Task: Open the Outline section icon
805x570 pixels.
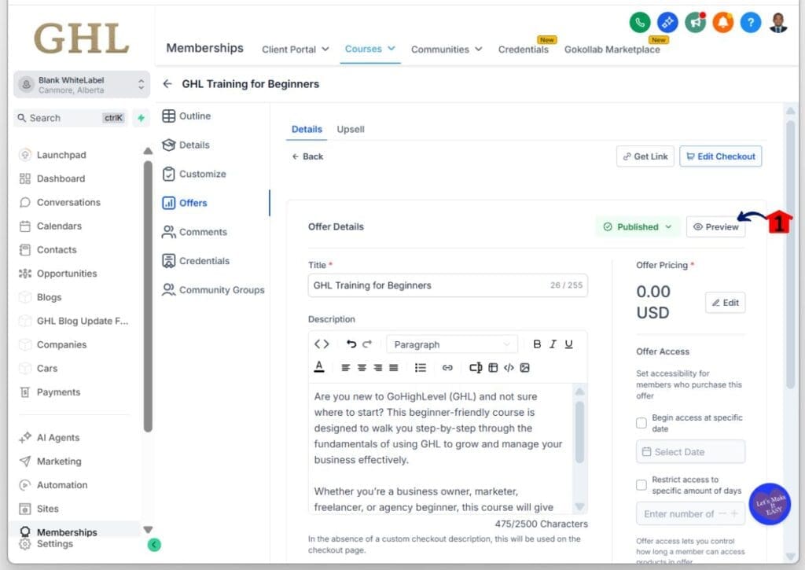Action: 171,116
